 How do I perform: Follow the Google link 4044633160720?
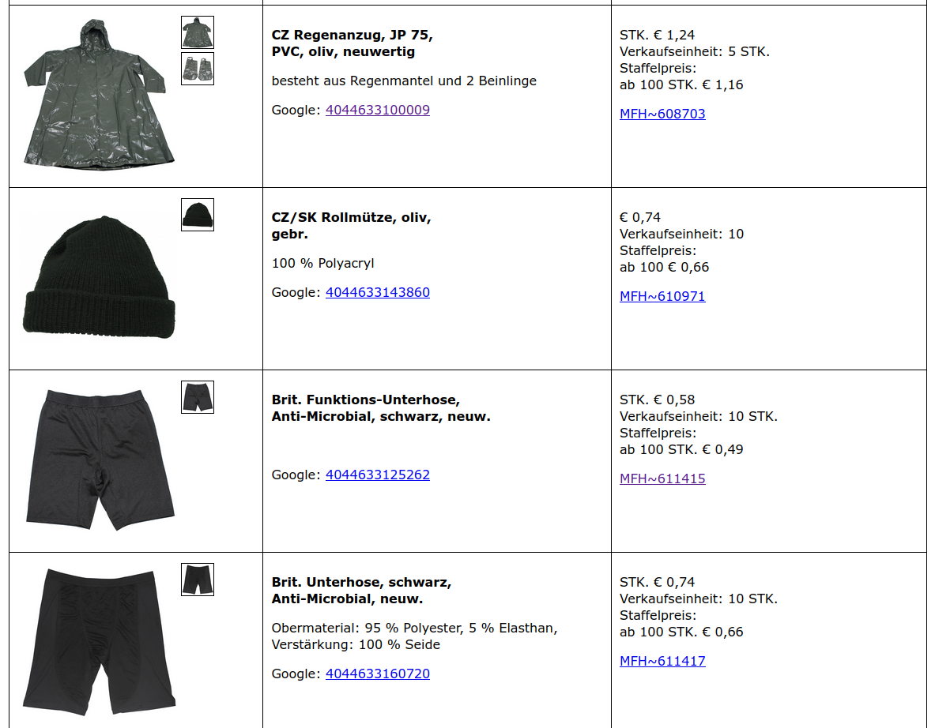[378, 674]
